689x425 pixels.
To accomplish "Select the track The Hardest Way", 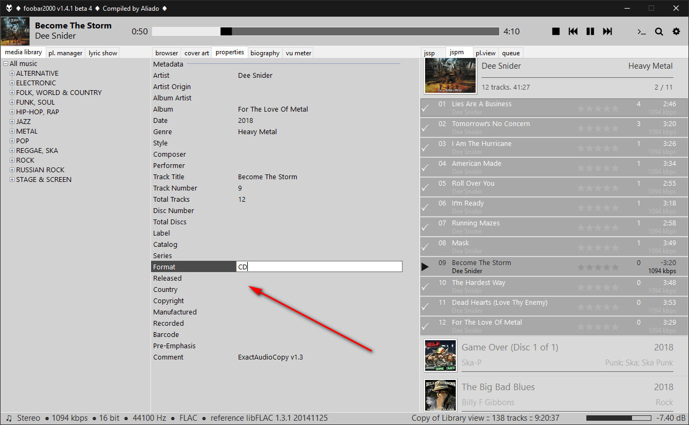I will (x=478, y=283).
